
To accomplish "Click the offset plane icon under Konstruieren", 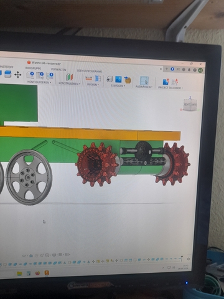I will (x=69, y=77).
